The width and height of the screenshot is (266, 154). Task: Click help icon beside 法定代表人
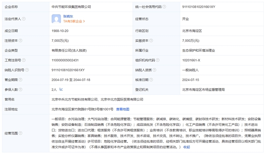point(24,19)
